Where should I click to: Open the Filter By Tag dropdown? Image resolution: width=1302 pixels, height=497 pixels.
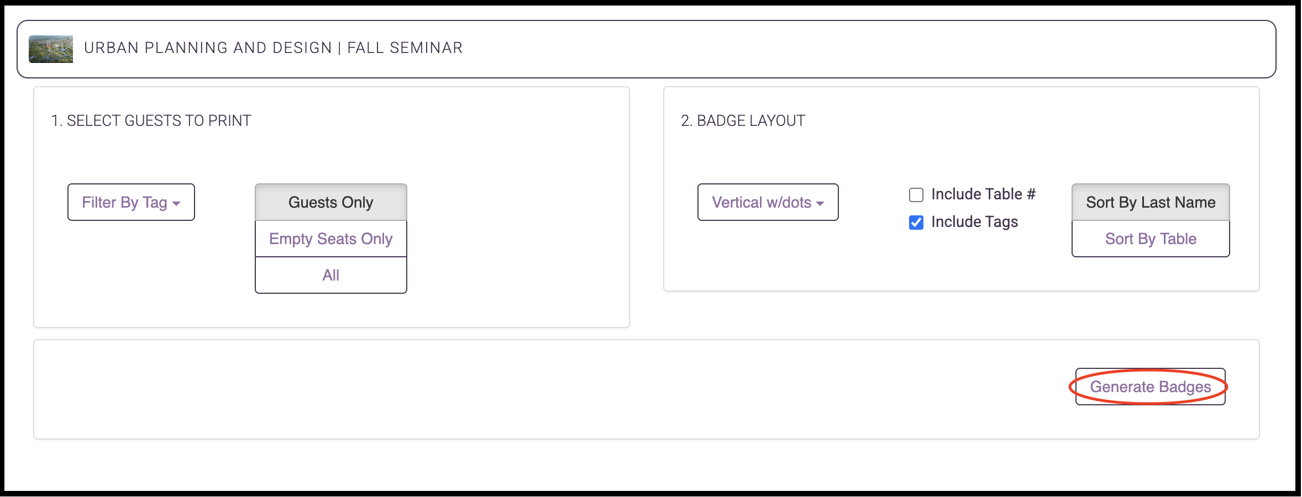click(x=131, y=202)
